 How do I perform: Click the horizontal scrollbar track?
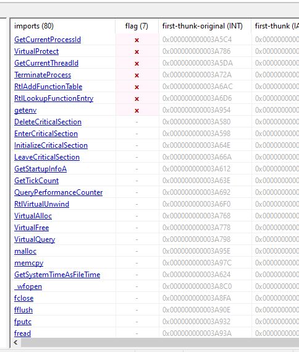click(160, 342)
